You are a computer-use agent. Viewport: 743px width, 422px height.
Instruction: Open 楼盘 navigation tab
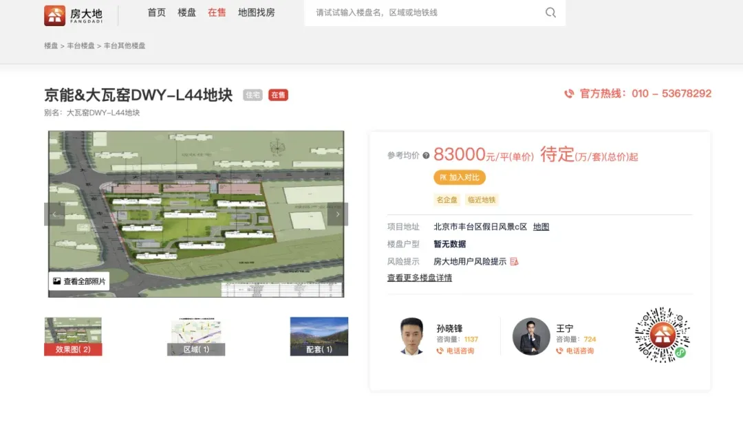pyautogui.click(x=186, y=13)
